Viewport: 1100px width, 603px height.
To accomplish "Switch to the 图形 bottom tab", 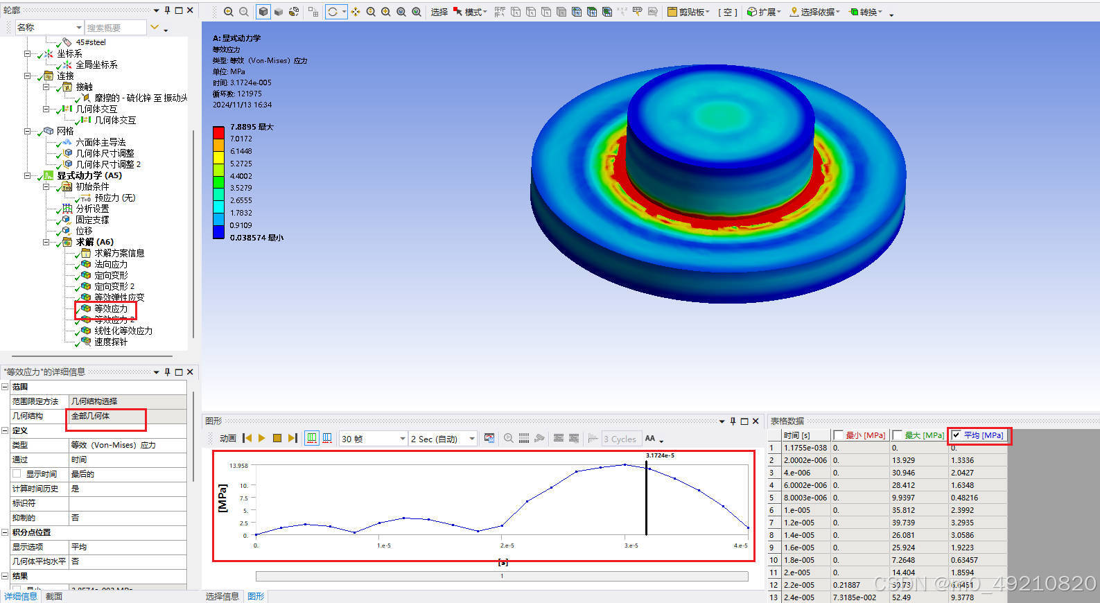I will tap(256, 597).
